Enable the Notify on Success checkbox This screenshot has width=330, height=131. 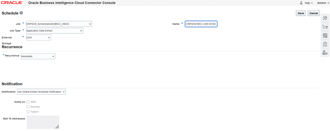click(28, 107)
